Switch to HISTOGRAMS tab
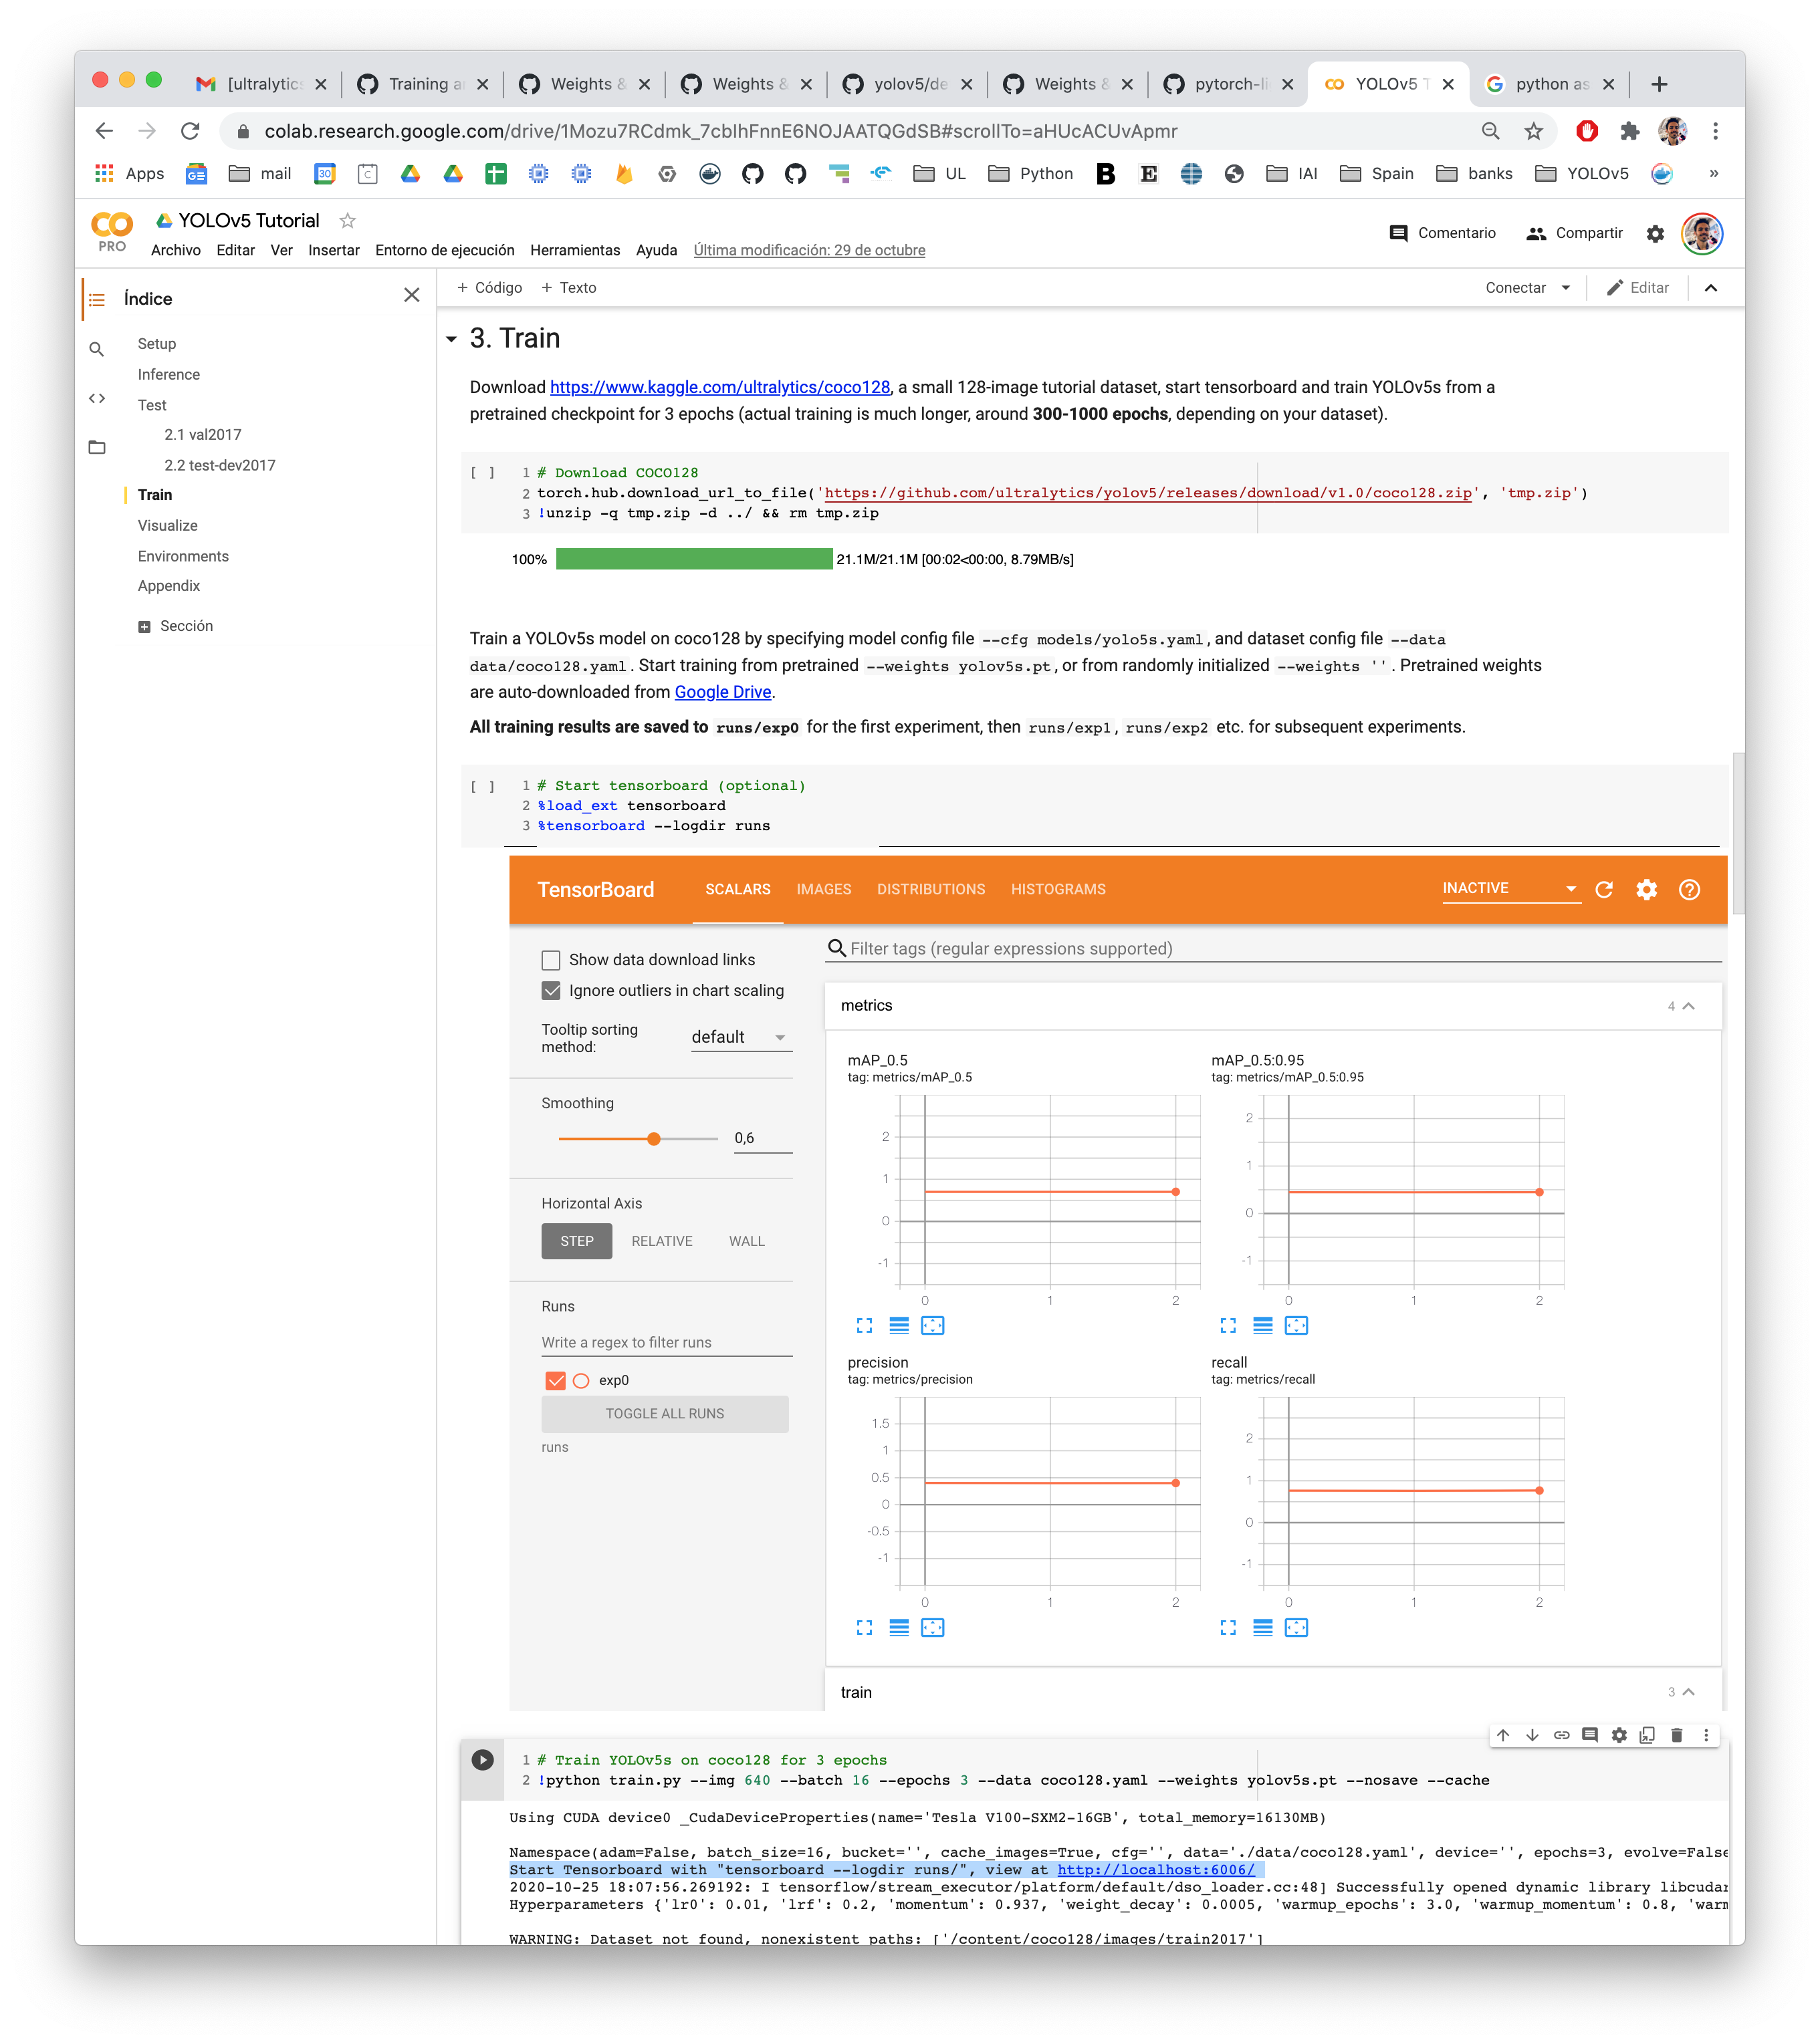This screenshot has height=2044, width=1820. coord(1058,889)
